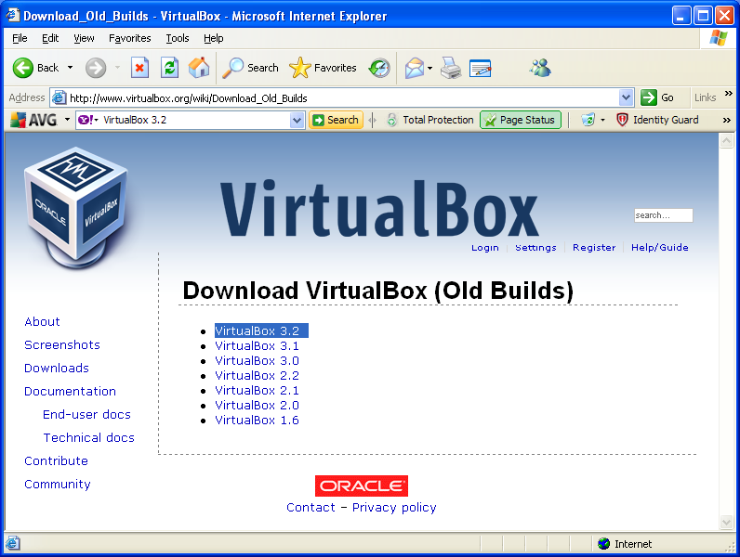Click the Yahoo search provider icon
Image resolution: width=740 pixels, height=557 pixels.
pos(85,120)
